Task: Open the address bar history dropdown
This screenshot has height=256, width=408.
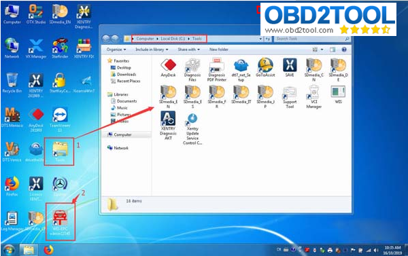Action: (x=260, y=39)
